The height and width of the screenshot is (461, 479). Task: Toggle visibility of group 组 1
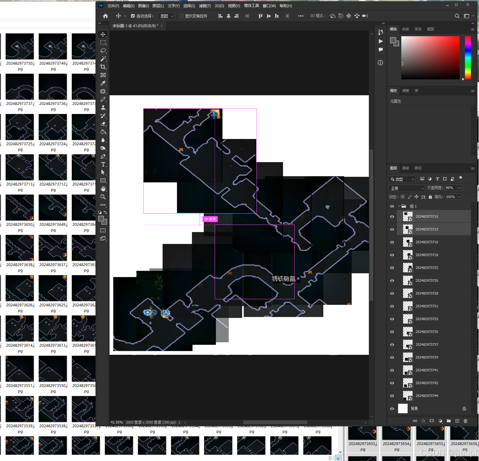pos(392,206)
